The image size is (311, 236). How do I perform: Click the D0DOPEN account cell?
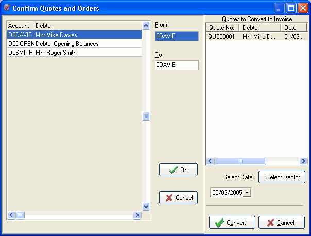pos(21,44)
